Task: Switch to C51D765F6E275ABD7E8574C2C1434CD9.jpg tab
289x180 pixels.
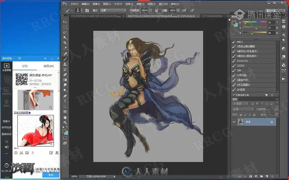Action: (x=96, y=16)
